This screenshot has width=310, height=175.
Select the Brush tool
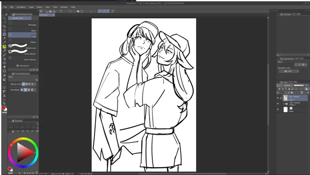5,55
